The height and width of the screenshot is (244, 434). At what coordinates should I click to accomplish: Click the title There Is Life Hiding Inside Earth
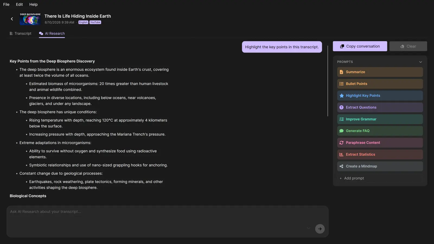click(78, 16)
